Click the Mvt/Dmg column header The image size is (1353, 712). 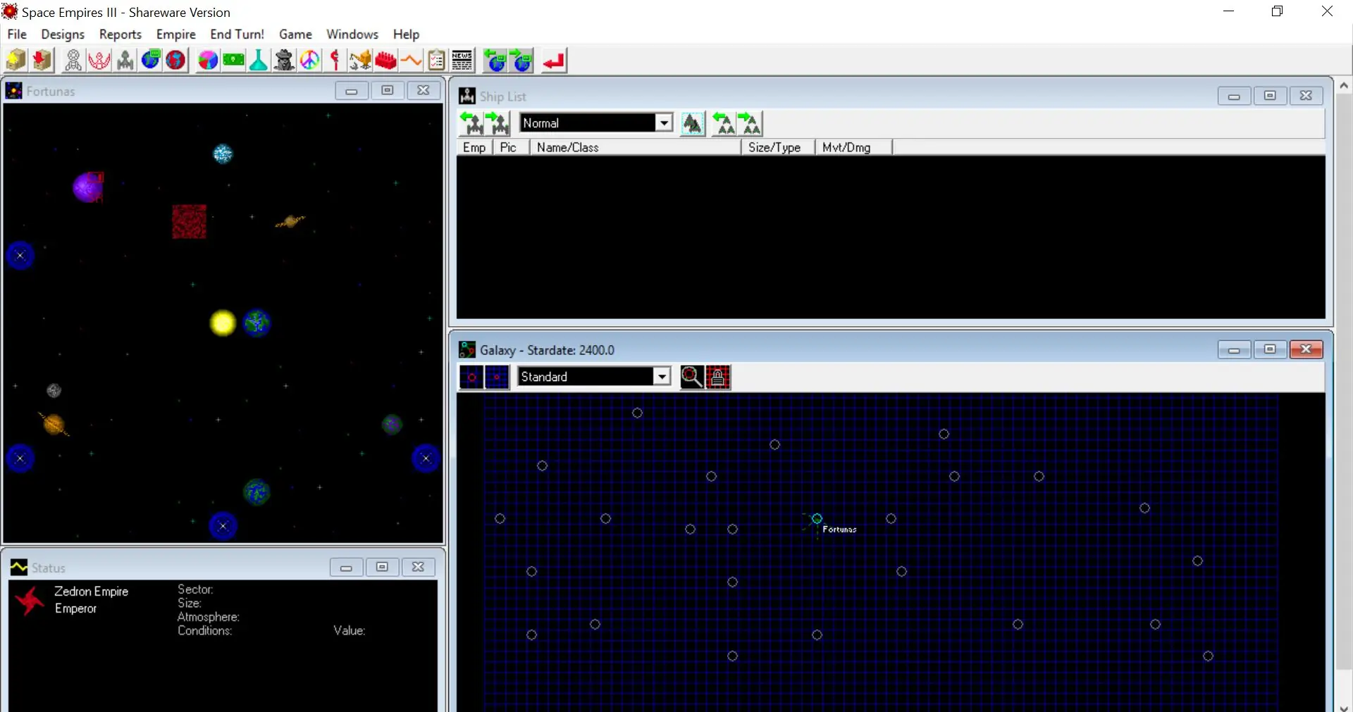[x=853, y=147]
